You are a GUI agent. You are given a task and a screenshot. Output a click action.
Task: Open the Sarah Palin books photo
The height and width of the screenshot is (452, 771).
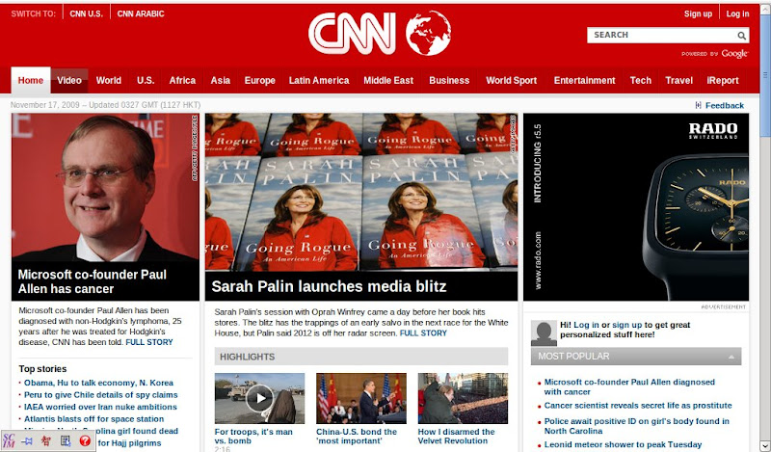[x=361, y=193]
